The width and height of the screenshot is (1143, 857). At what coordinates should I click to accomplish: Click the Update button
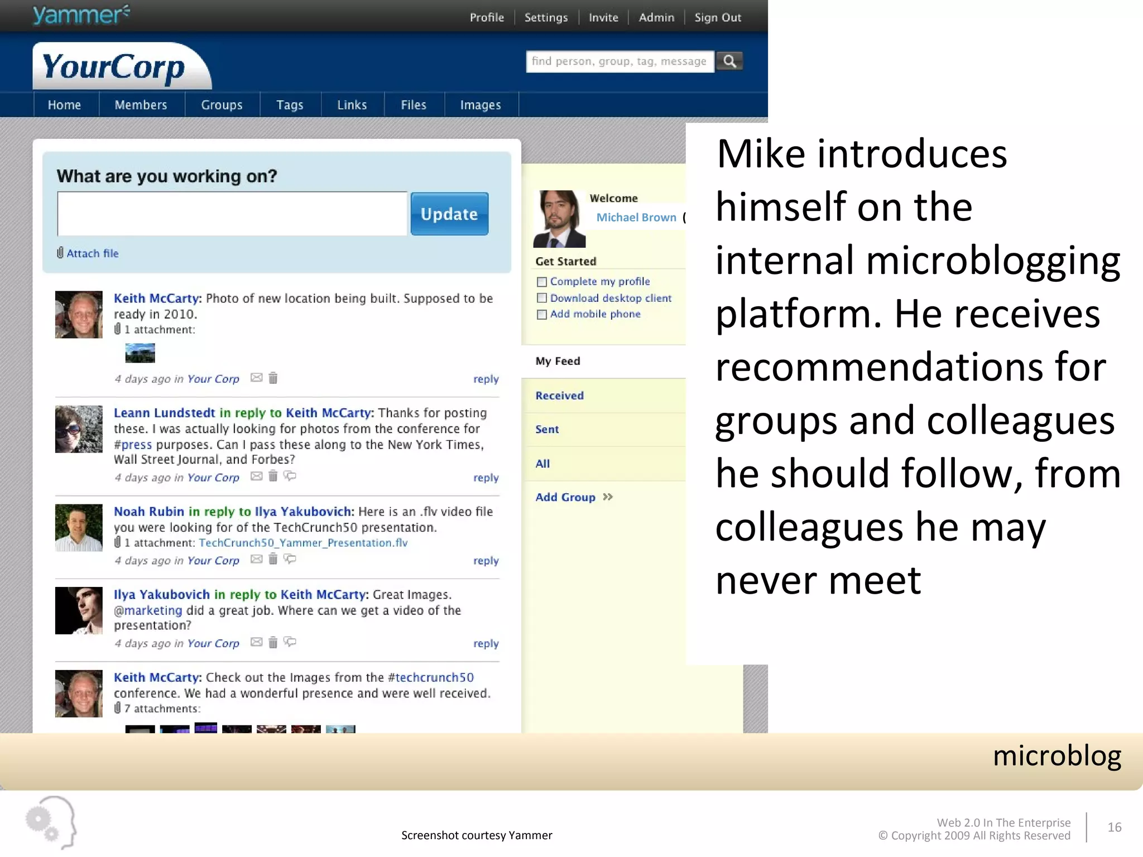449,214
